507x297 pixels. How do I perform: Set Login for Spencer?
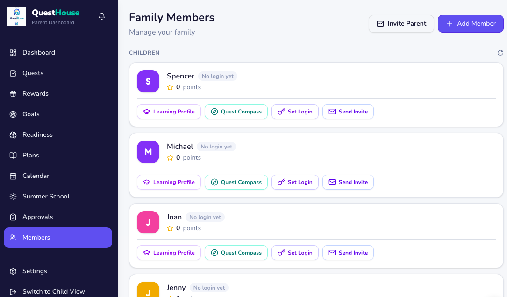click(295, 112)
